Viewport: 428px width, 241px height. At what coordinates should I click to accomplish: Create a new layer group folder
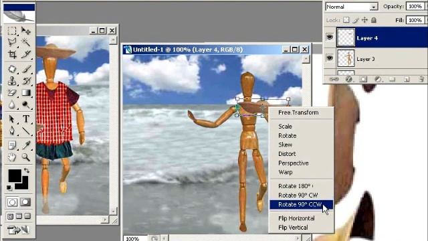(x=393, y=79)
